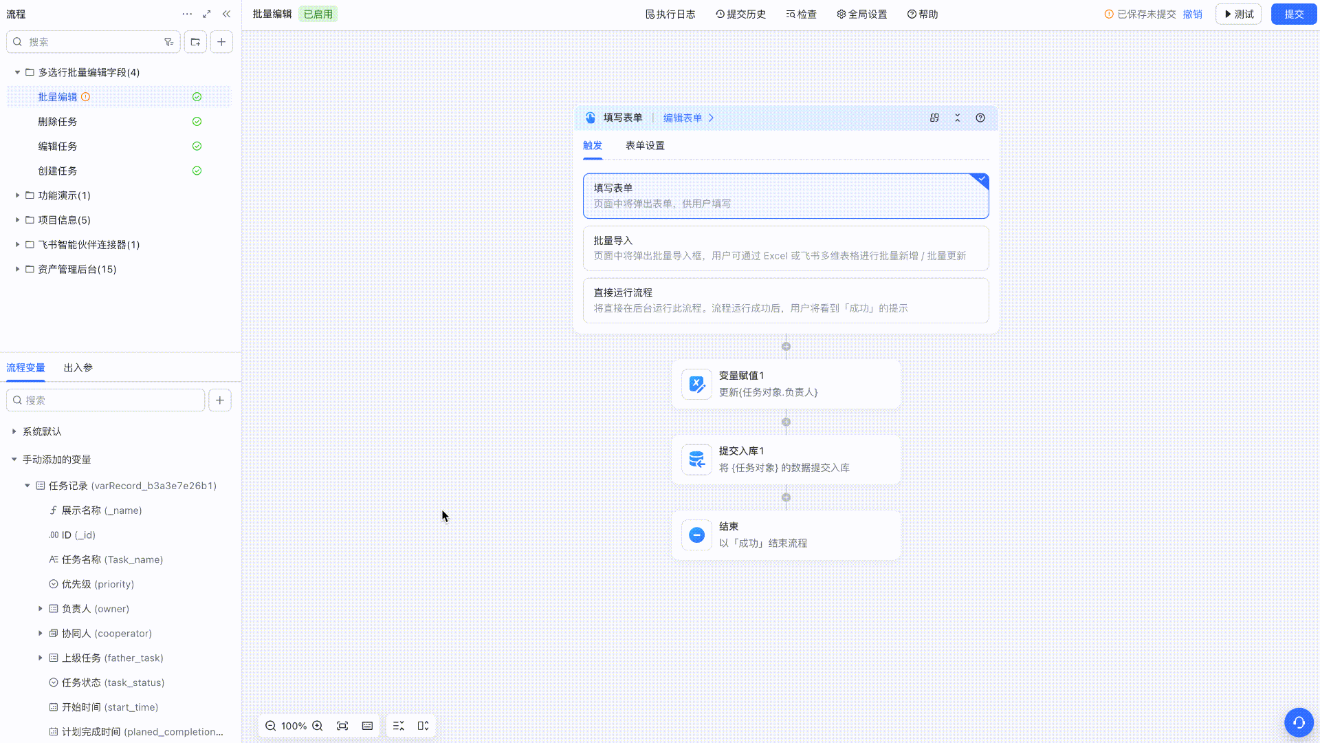The width and height of the screenshot is (1320, 743).
Task: Choose the 直接运行流程 trigger option
Action: coord(786,301)
